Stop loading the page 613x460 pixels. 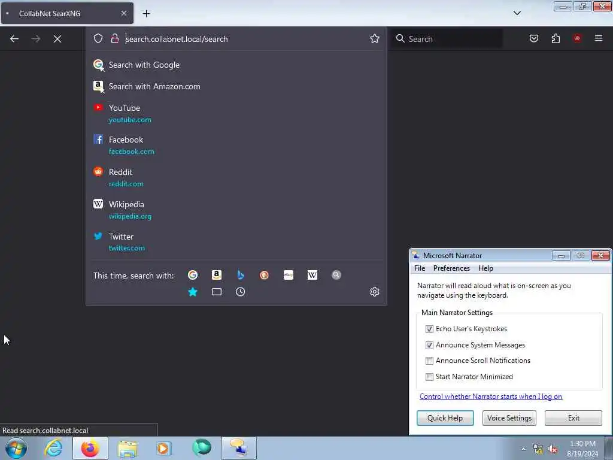tap(57, 39)
